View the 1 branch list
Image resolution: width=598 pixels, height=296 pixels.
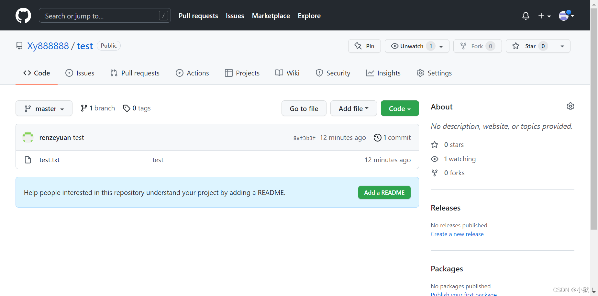pos(98,108)
